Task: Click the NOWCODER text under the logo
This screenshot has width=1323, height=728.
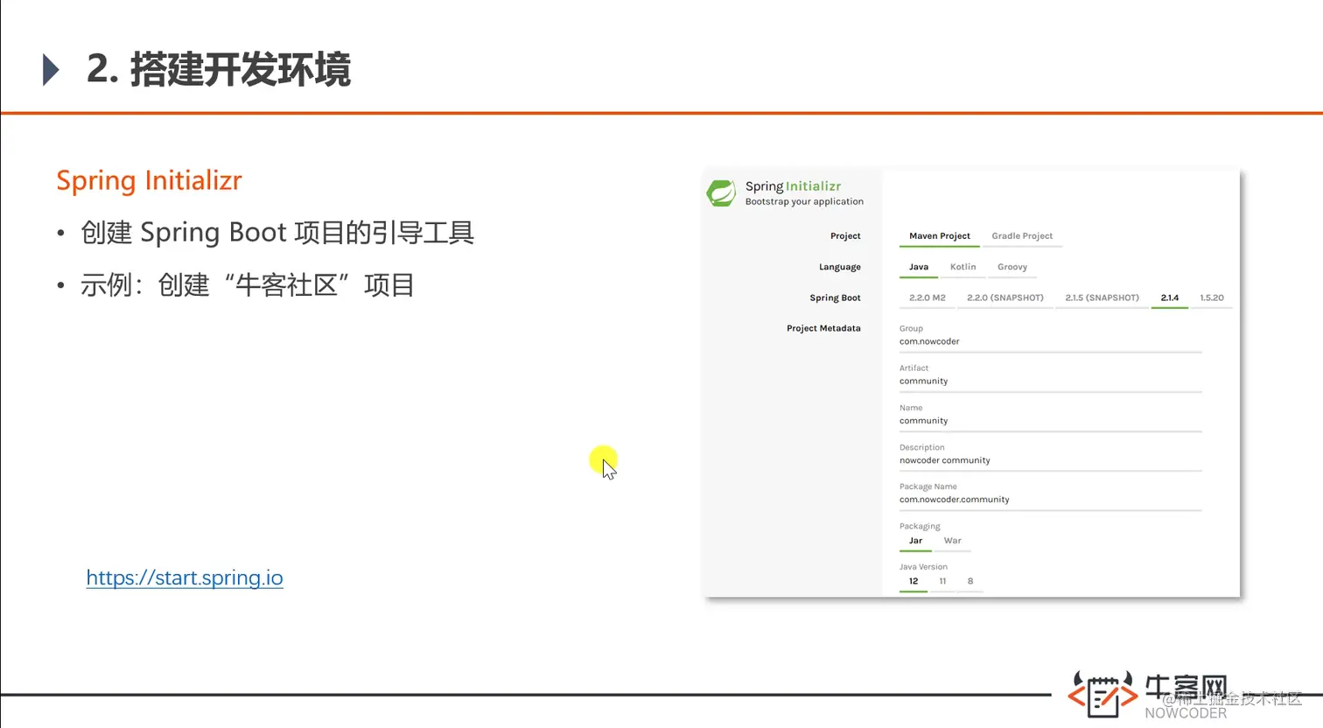Action: coord(1186,713)
